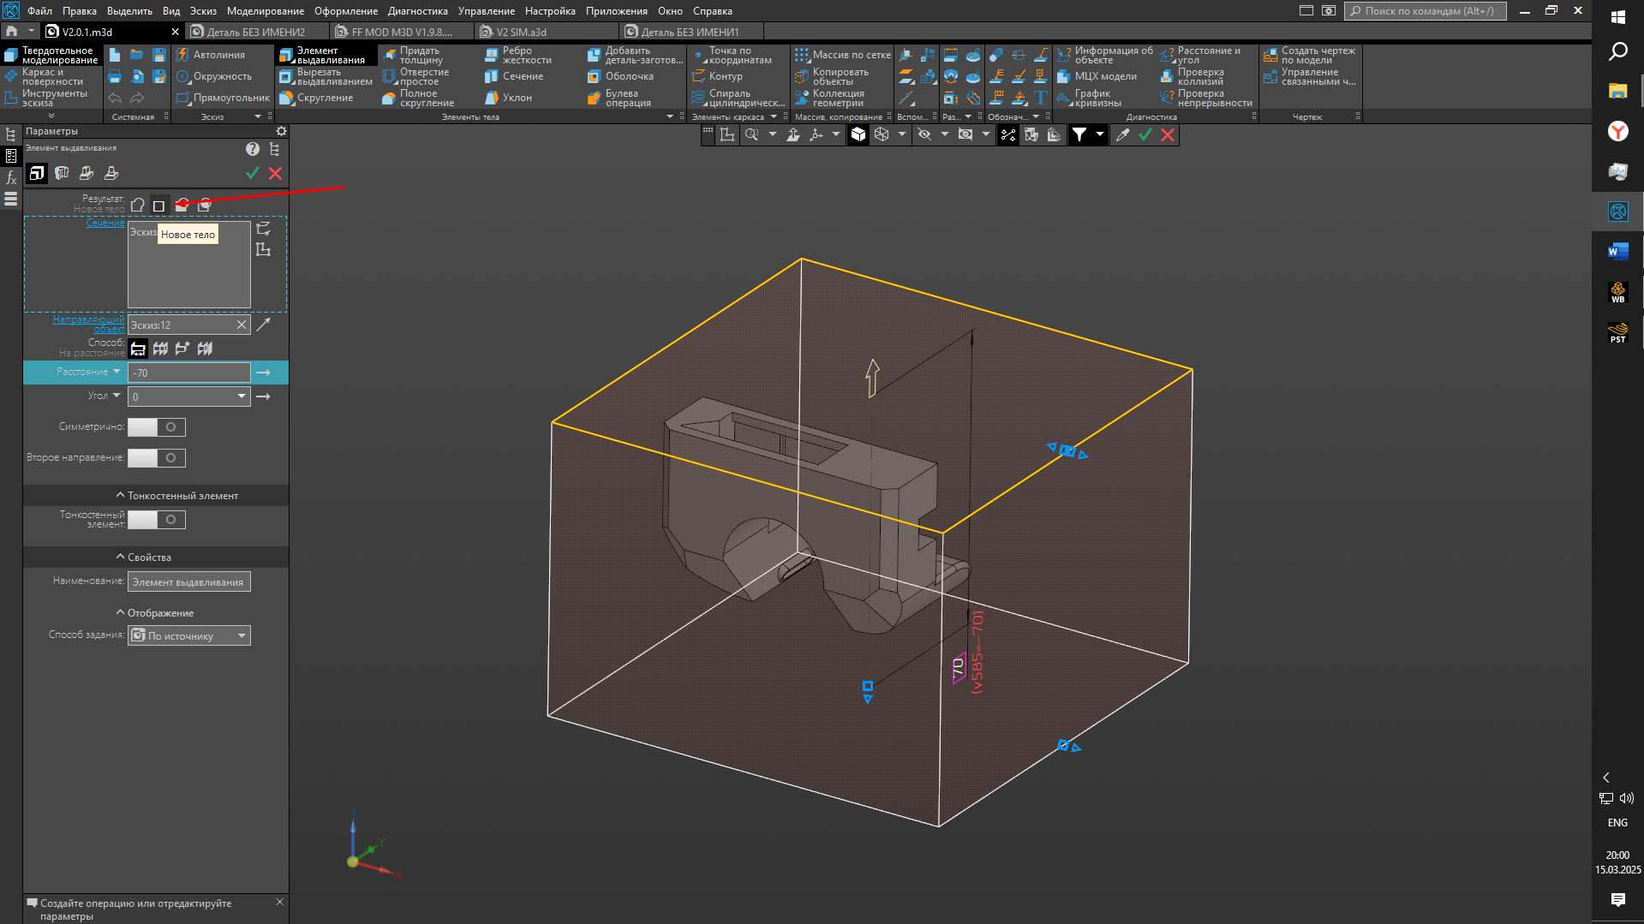This screenshot has width=1644, height=924.
Task: Open the Файл menu
Action: coord(39,11)
